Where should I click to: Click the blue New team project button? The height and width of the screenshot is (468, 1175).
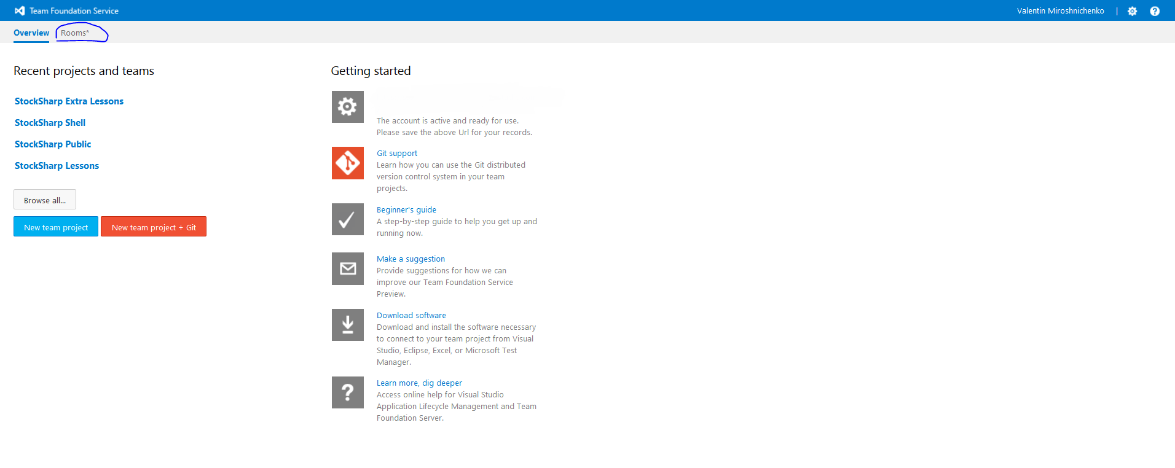tap(56, 227)
